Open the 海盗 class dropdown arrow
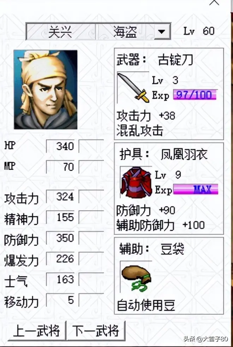Screen dimensions: 233x347 (162, 32)
